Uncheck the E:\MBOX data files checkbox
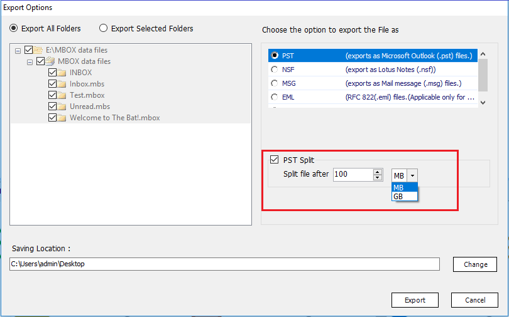 [28, 50]
